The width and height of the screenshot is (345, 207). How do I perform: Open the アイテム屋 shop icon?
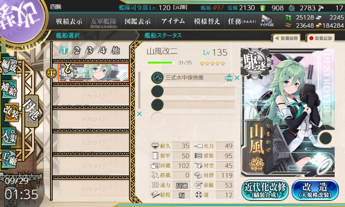coord(267,21)
